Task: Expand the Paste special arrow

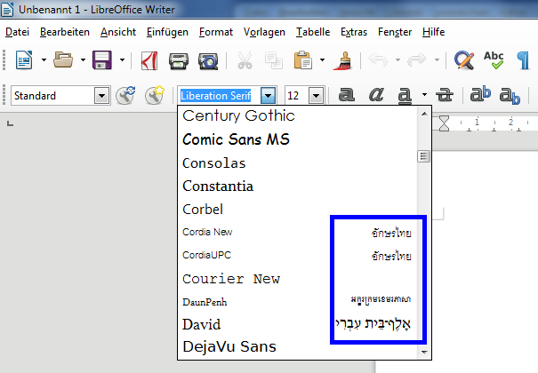Action: click(322, 60)
